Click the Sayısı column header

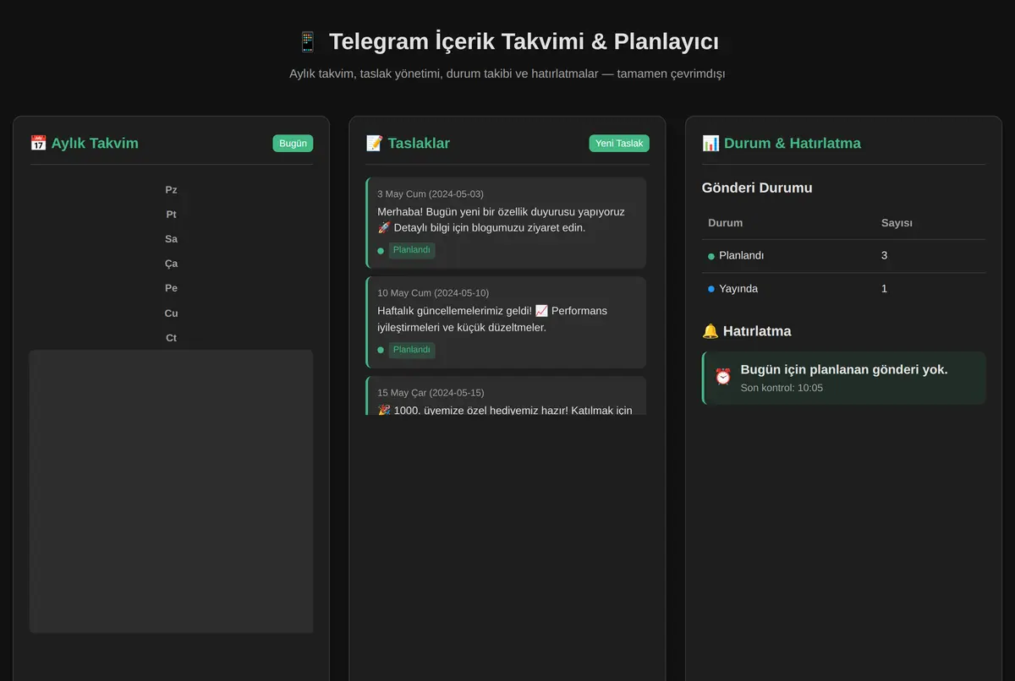[897, 223]
